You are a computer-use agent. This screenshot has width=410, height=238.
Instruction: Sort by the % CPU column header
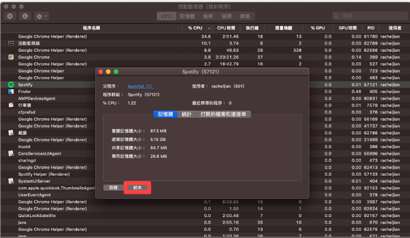tap(197, 28)
